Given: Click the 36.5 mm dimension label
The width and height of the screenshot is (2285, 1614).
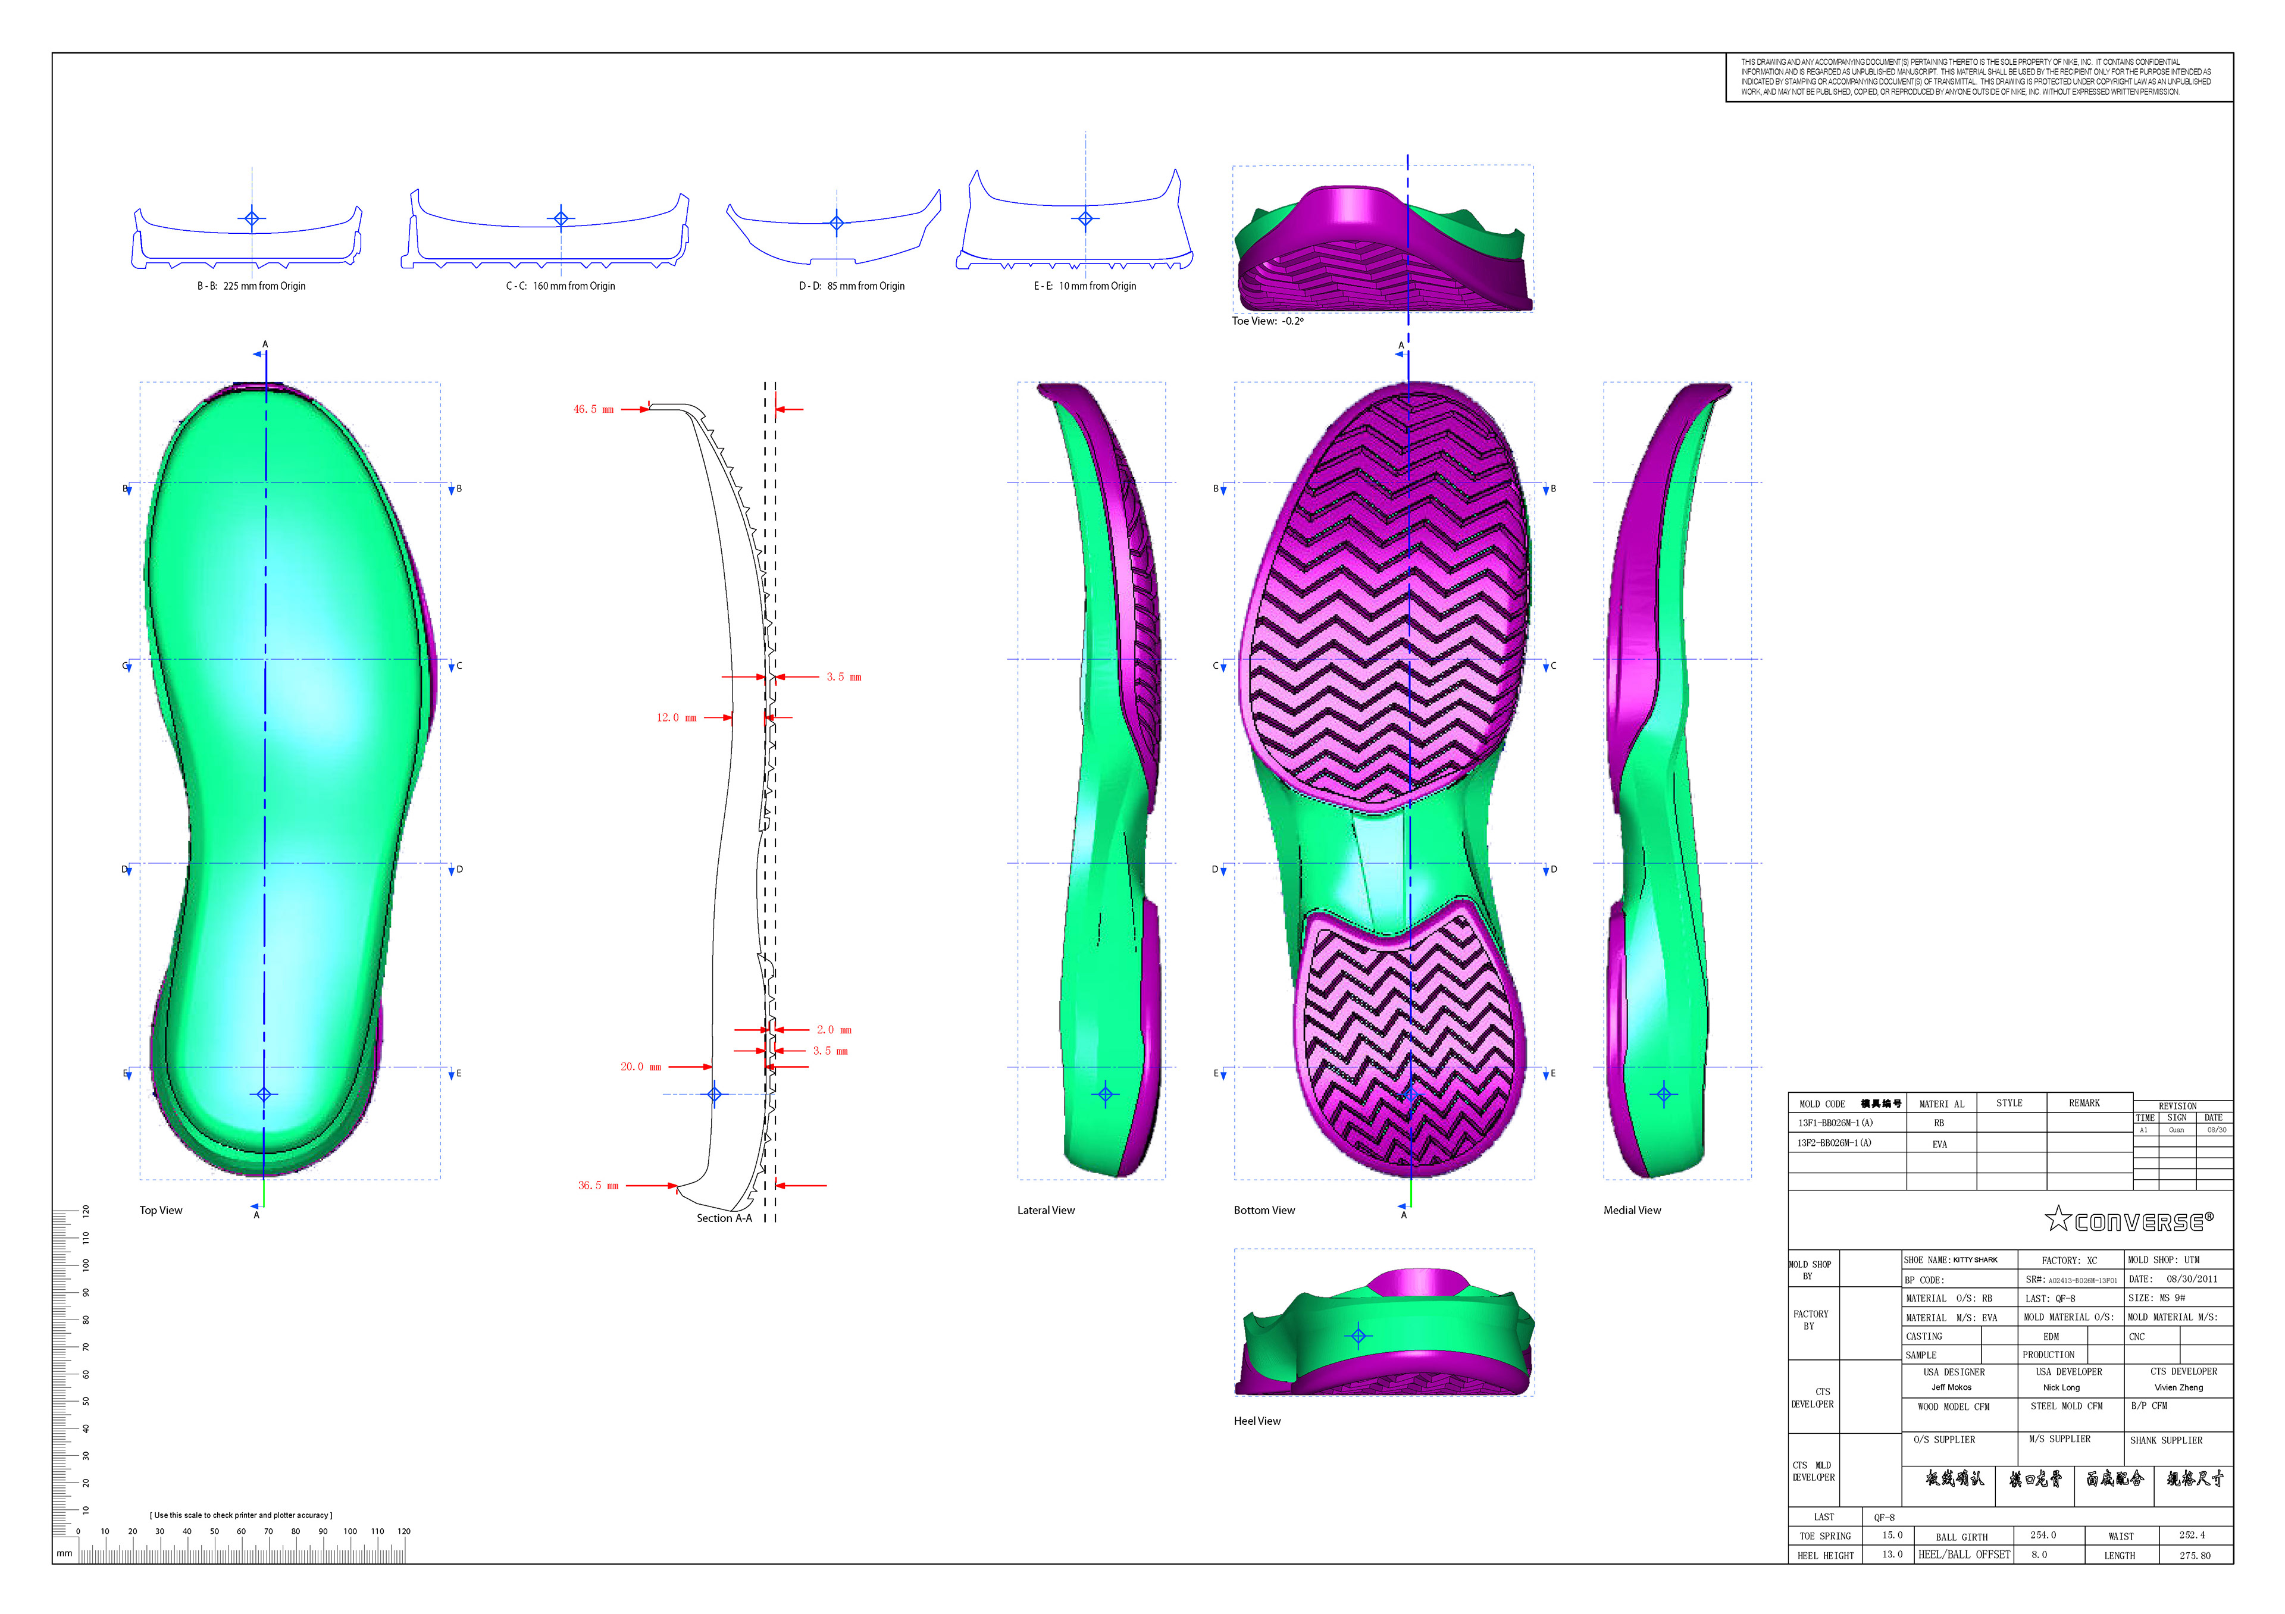Looking at the screenshot, I should (x=598, y=1185).
